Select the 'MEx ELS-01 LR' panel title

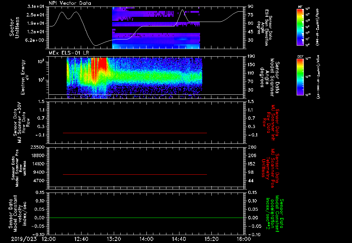coord(69,53)
